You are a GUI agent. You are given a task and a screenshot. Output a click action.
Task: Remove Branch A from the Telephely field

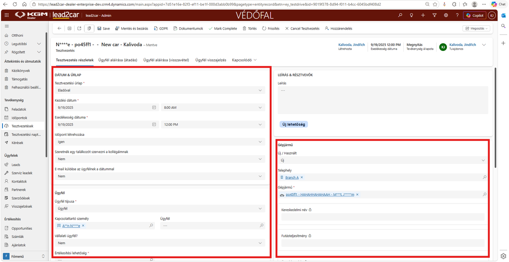tap(302, 177)
